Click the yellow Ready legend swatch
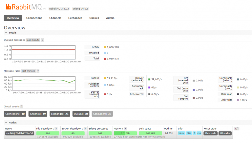Screen dimensions: 252x143 coord(105,47)
